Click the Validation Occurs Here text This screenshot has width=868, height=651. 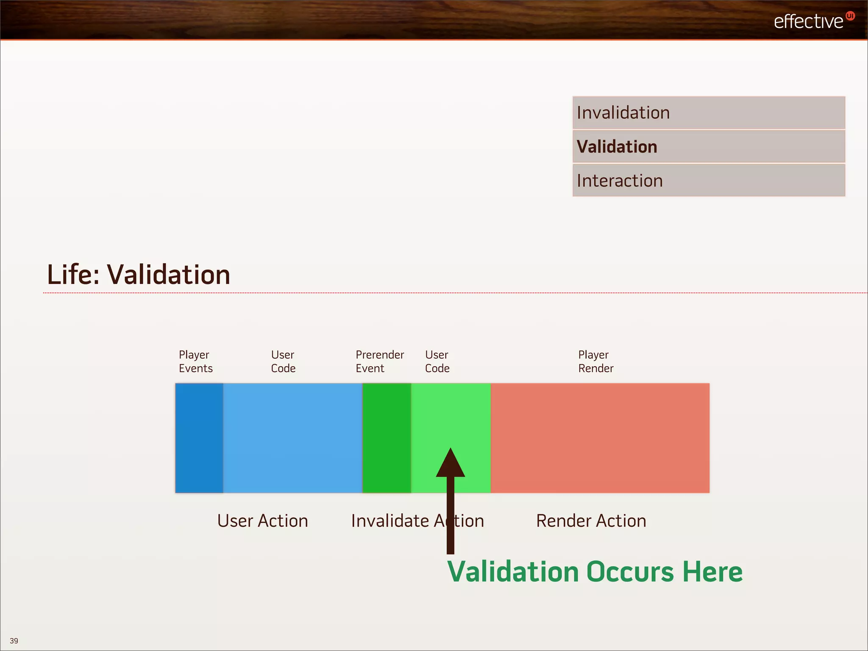[595, 572]
